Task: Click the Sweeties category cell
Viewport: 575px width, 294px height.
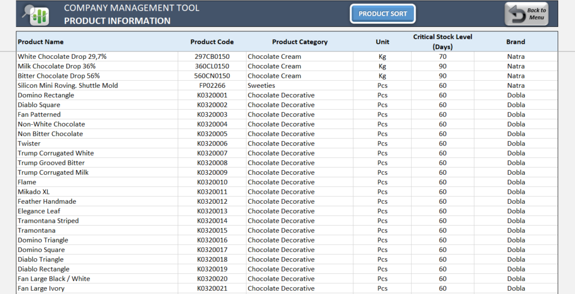Action: pos(262,86)
